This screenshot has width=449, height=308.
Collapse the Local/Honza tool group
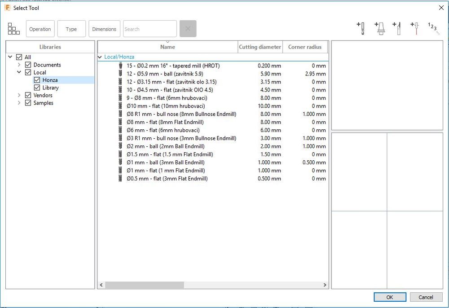click(x=100, y=57)
